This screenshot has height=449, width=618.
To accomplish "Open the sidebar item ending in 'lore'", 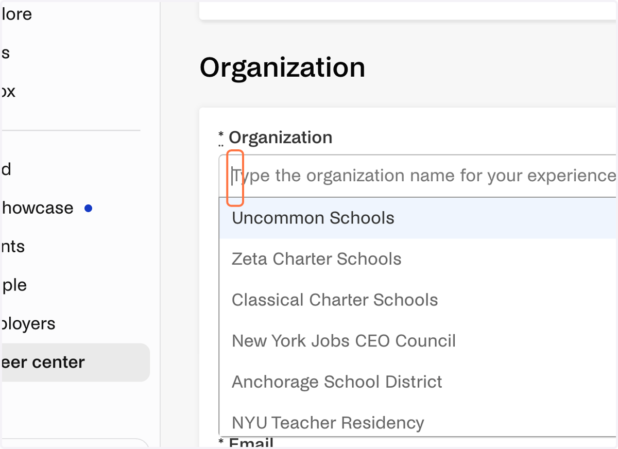I will [17, 14].
